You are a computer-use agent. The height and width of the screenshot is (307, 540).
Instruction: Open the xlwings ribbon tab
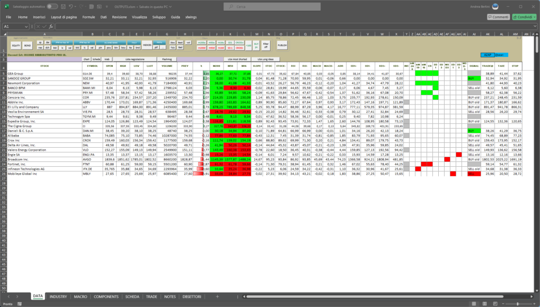point(191,17)
